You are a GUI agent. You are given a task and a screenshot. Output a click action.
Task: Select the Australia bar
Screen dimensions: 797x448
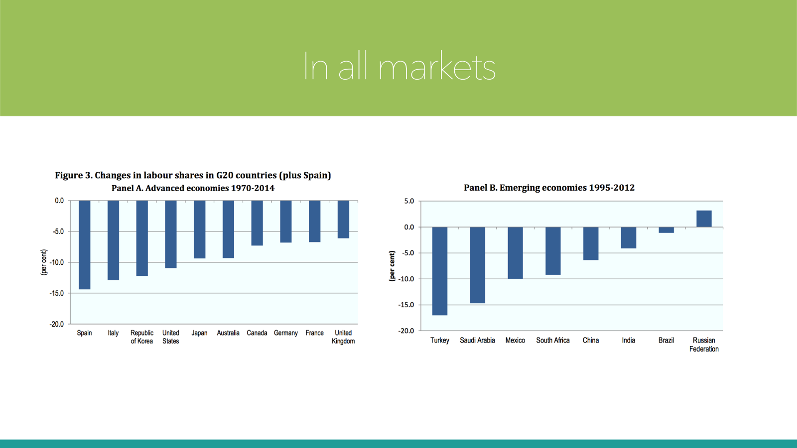click(x=228, y=229)
